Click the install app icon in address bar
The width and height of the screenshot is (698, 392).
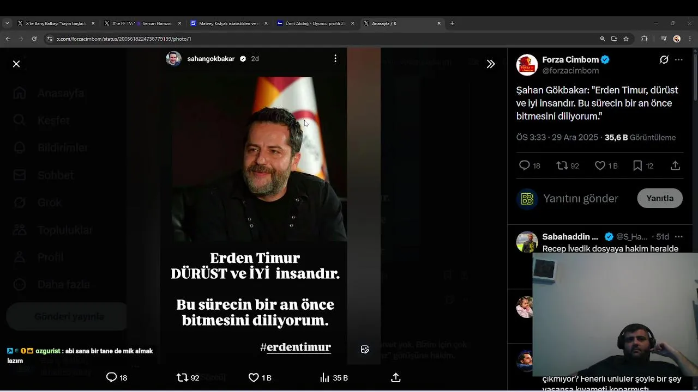[x=614, y=39]
